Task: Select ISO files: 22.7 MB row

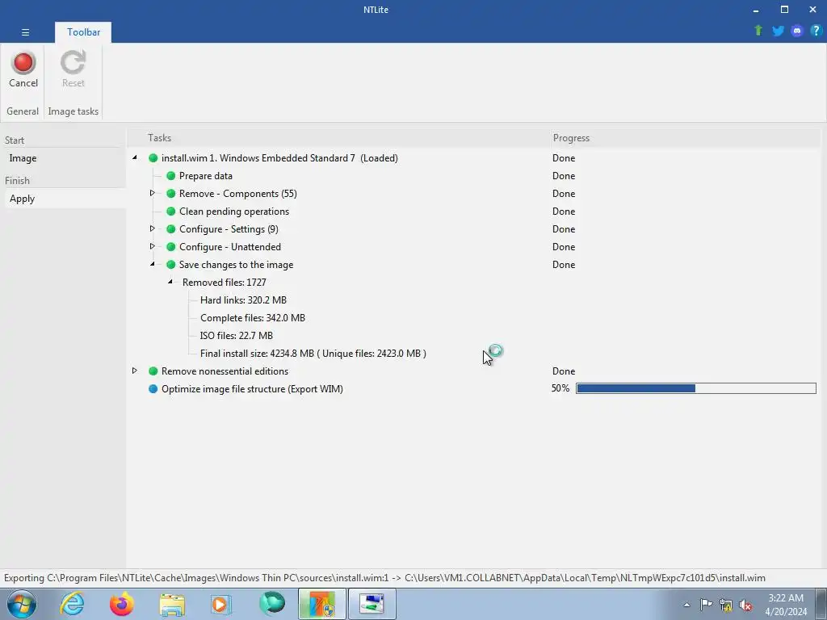Action: [237, 336]
